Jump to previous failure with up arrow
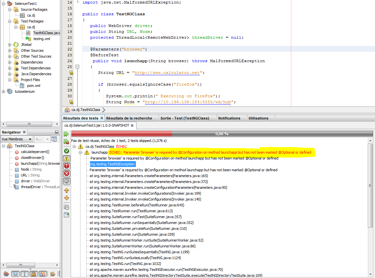Image resolution: width=375 pixels, height=278 pixels. pos(66,190)
